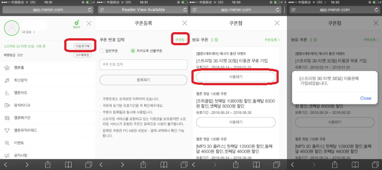Select the 일반쿠폰 radio button
Screen dimensions: 382x170
tap(102, 51)
